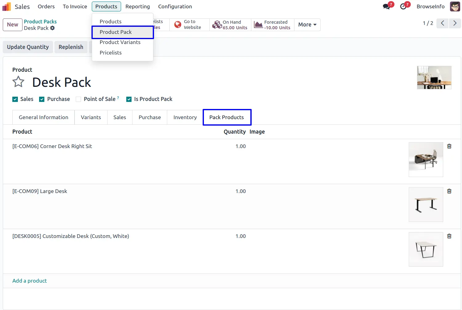Open the Configuration menu

pos(175,6)
